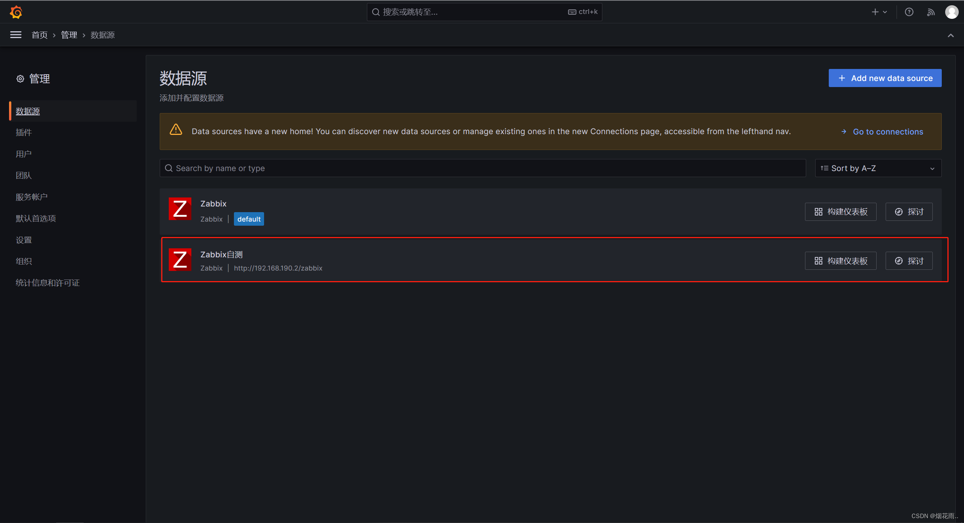
Task: Open the Zabbix default data source name
Action: point(213,203)
